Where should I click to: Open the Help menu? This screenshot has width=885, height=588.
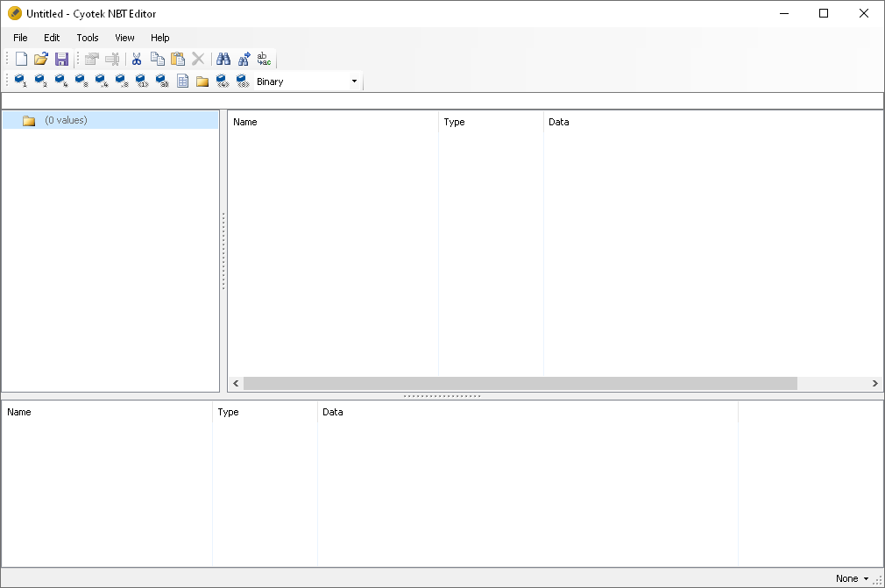tap(159, 38)
